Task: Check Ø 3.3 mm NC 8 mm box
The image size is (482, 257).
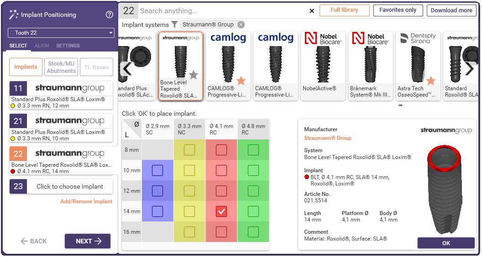Action: pos(189,150)
